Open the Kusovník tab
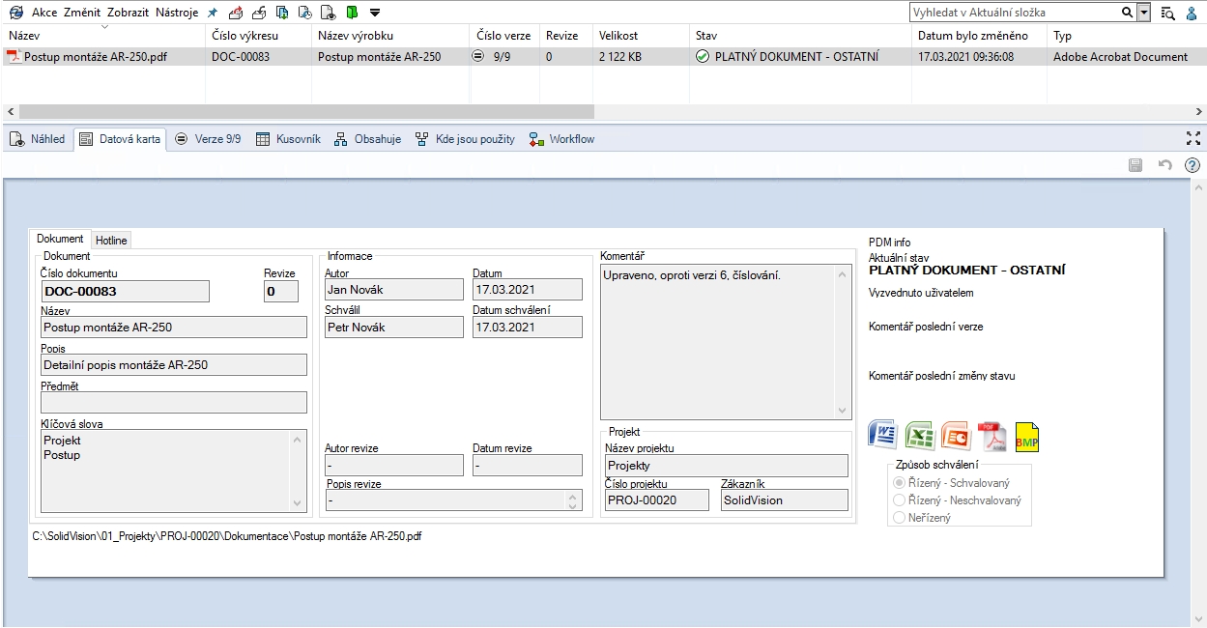 pyautogui.click(x=288, y=139)
